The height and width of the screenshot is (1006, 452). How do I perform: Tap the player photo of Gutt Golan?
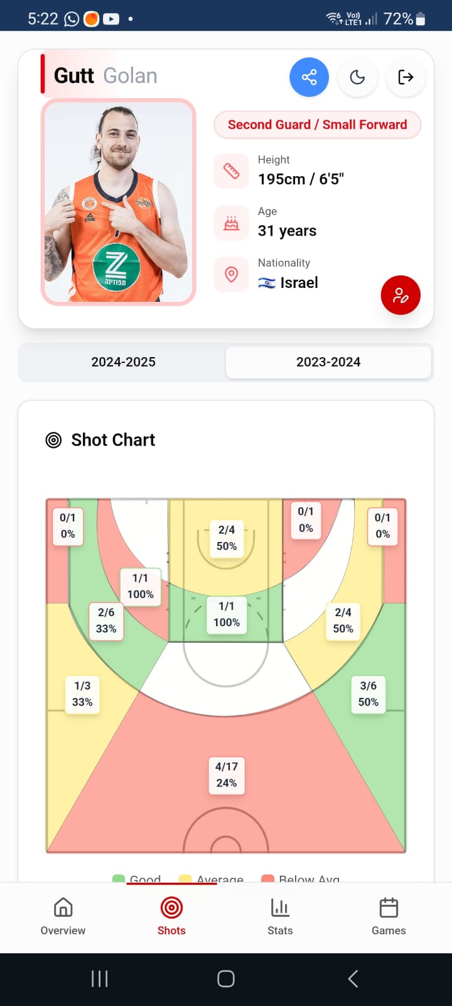[x=119, y=202]
